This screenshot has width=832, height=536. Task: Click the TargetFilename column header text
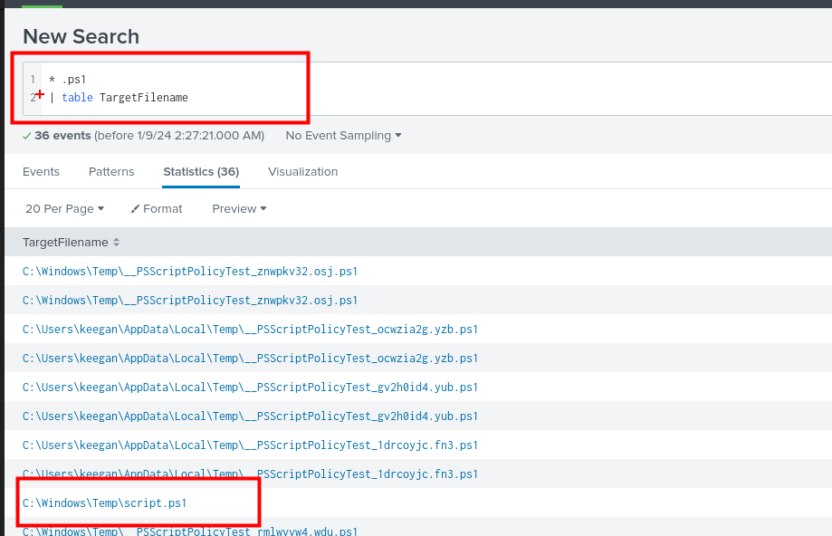65,243
